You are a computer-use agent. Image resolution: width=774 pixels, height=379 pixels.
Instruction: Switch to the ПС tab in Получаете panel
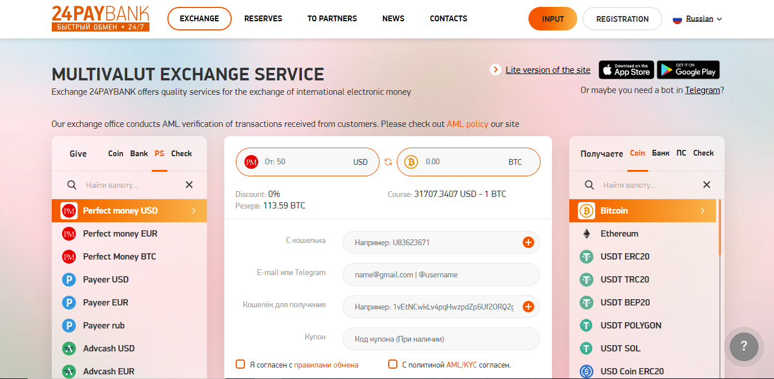click(681, 153)
